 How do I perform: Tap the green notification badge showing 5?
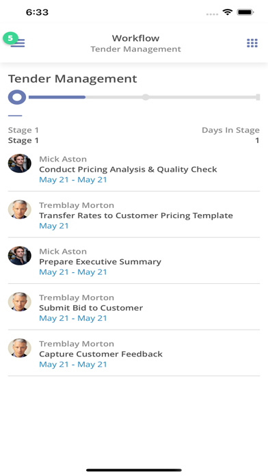(x=11, y=38)
